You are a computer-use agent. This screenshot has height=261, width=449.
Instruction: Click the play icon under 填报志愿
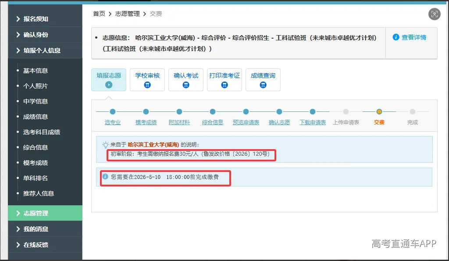click(109, 85)
